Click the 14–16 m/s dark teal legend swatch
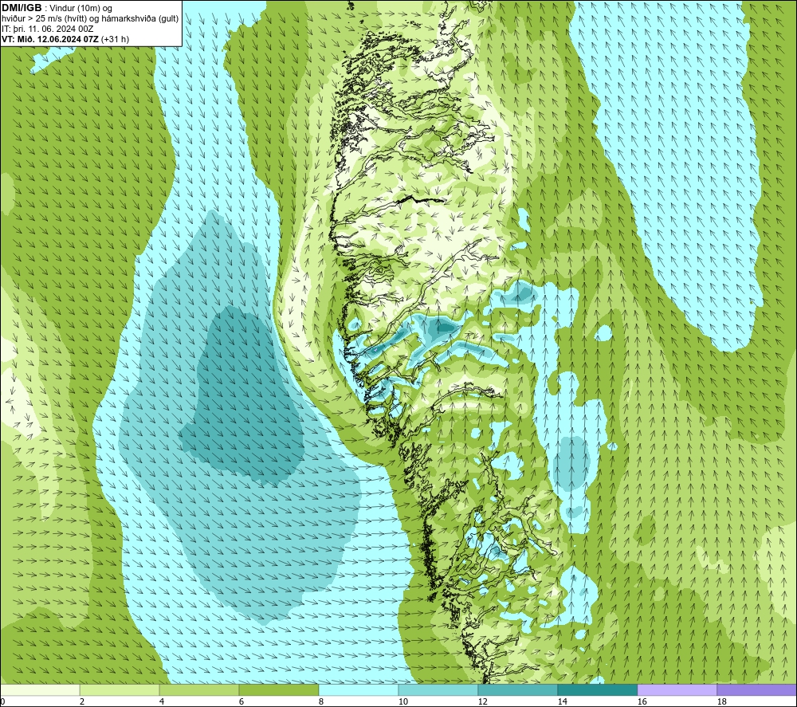The image size is (797, 707). [597, 689]
